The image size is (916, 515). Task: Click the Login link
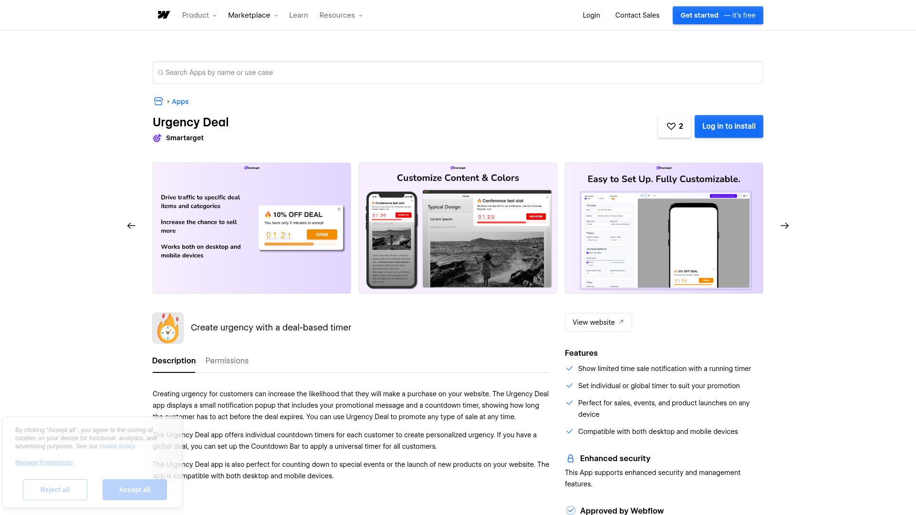[591, 15]
